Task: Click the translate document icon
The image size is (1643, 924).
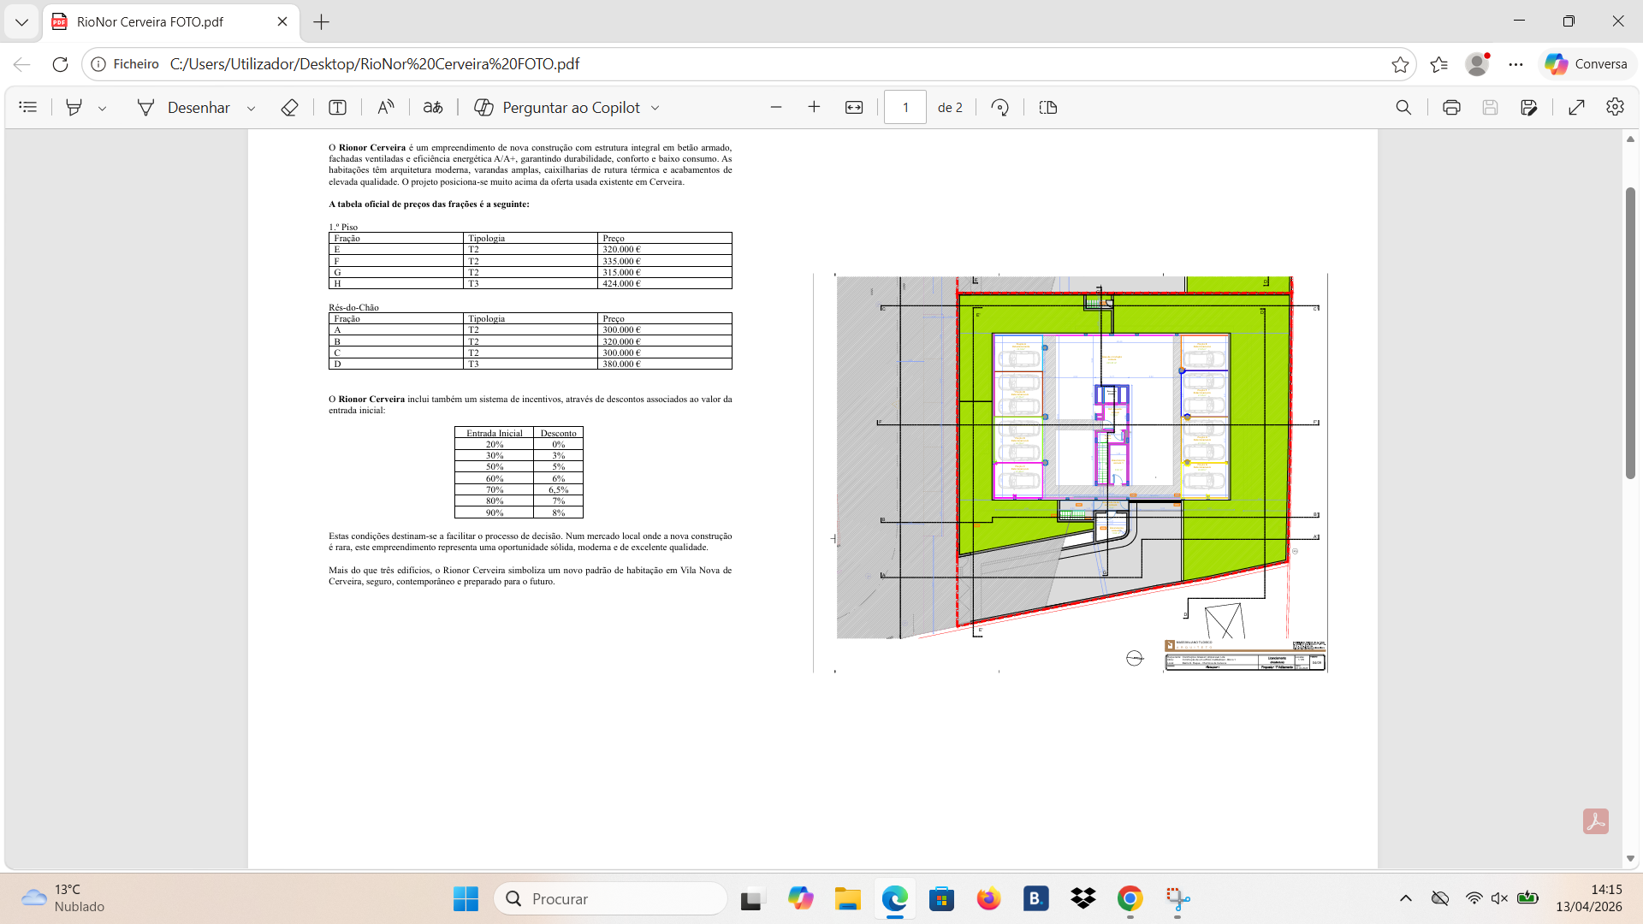Action: (x=433, y=107)
